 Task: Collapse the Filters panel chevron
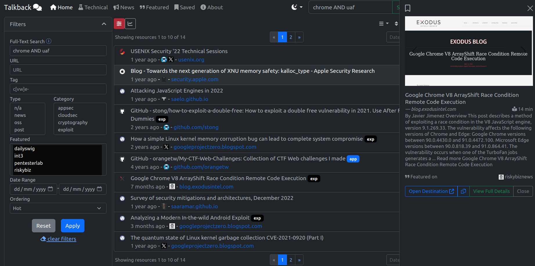coord(104,24)
